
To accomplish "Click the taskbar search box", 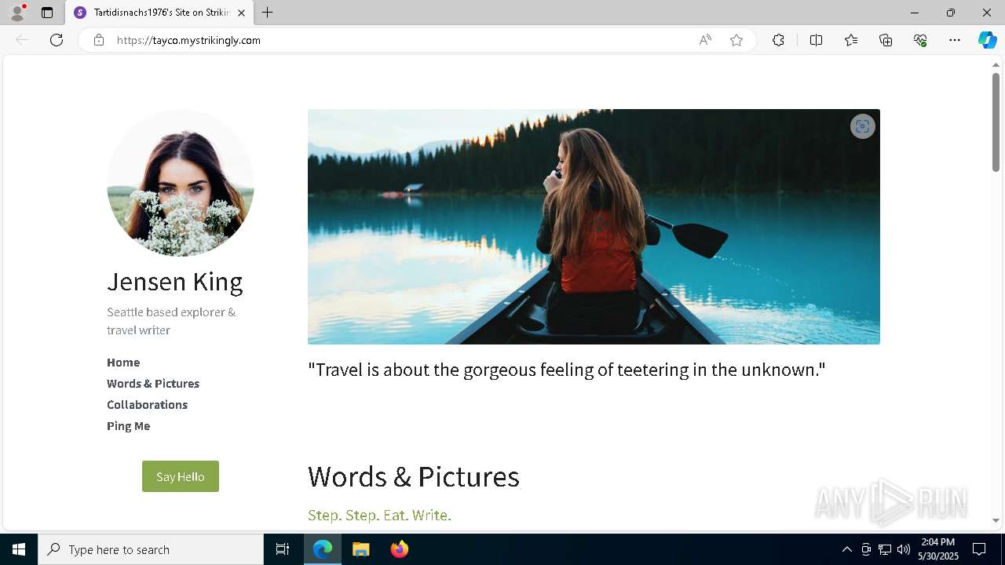I will click(151, 549).
